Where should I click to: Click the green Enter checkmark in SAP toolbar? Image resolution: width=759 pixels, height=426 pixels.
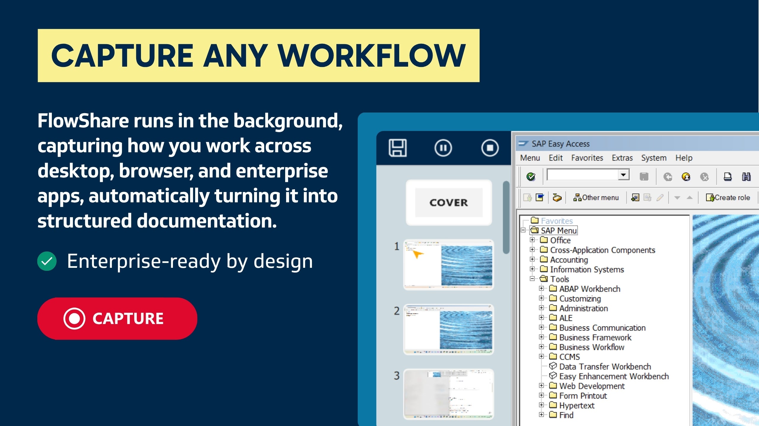531,177
